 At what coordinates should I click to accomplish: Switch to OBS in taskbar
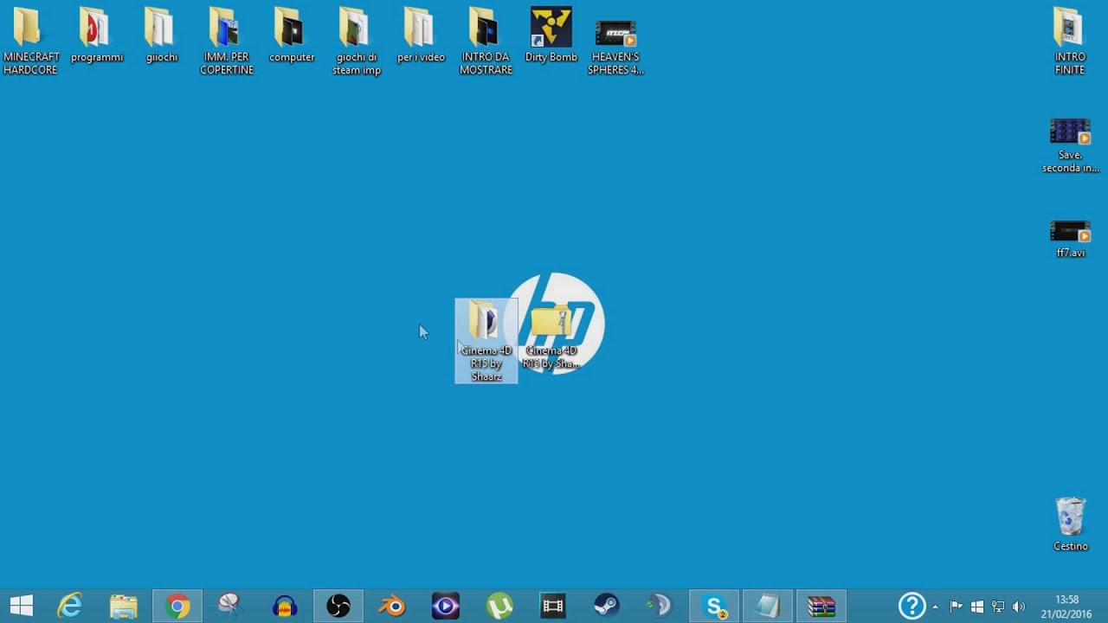tap(338, 607)
